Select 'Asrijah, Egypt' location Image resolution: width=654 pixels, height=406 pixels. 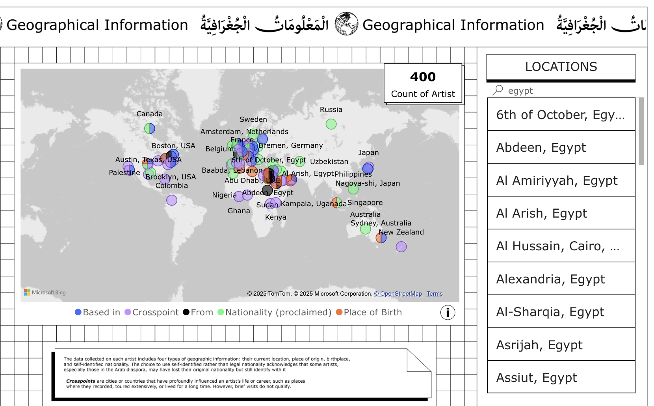[561, 345]
